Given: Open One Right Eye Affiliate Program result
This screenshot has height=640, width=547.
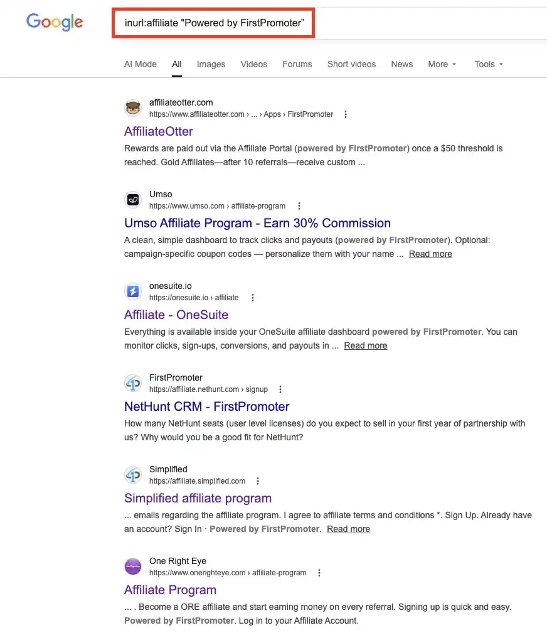Looking at the screenshot, I should coord(170,590).
